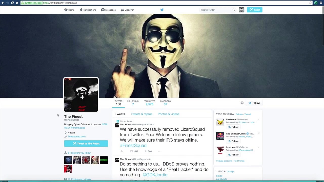Viewport: 324px width, 182px height.
Task: Follow the Brandon @FaZeBobo account
Action: pos(233,155)
